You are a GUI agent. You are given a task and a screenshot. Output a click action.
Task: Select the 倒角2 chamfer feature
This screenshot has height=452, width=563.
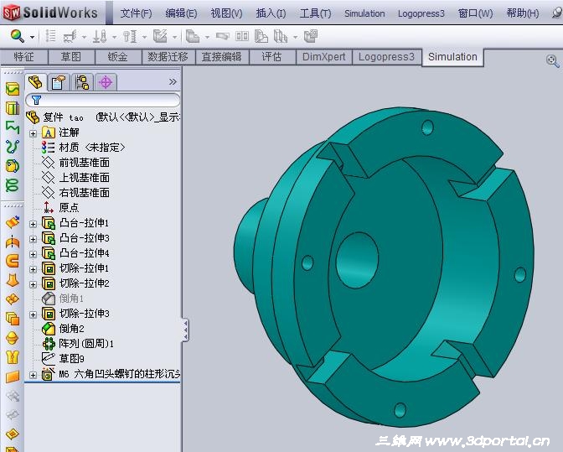71,329
